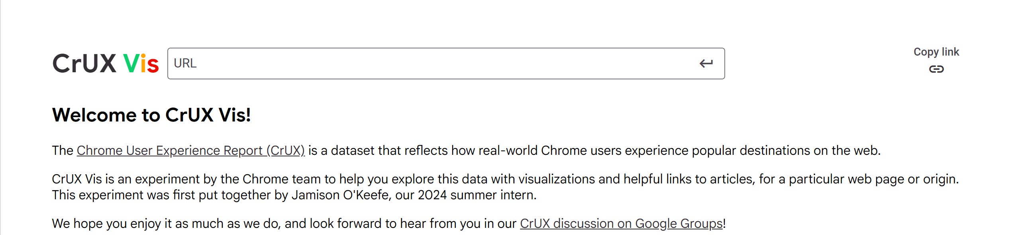Open the CrUX discussion on Google Groups link

pyautogui.click(x=622, y=223)
